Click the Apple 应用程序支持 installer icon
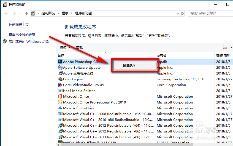The height and width of the screenshot is (146, 233). tap(60, 73)
